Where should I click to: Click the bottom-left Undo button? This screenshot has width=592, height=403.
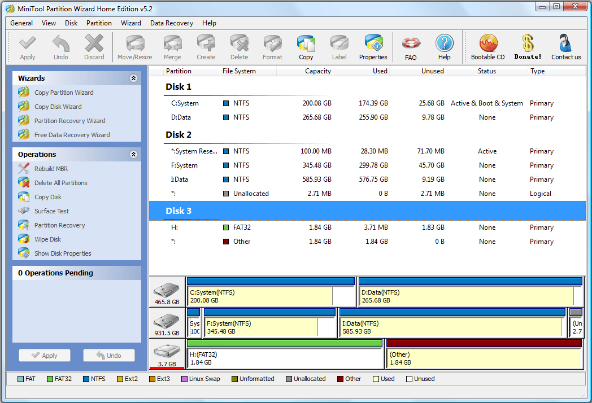[108, 356]
